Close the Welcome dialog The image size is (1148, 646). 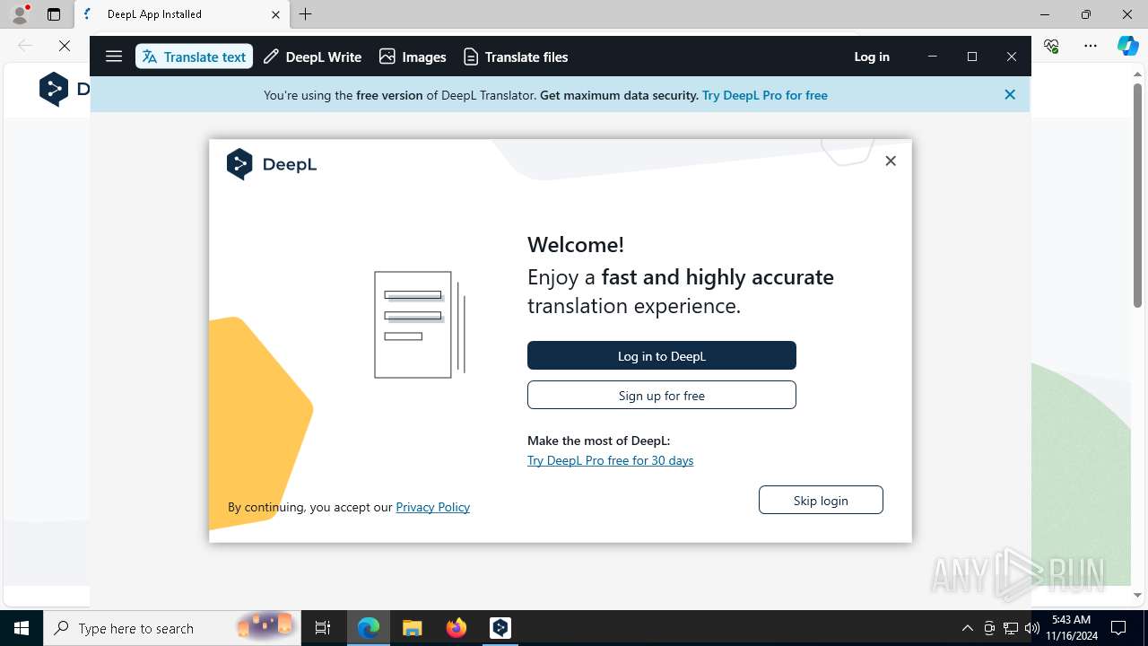891,161
